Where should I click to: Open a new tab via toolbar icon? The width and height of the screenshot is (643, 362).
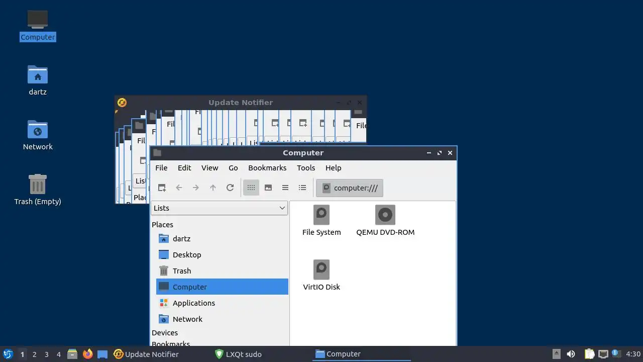point(162,188)
